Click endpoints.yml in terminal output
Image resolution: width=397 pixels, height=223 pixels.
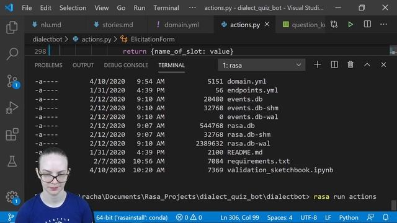point(252,90)
